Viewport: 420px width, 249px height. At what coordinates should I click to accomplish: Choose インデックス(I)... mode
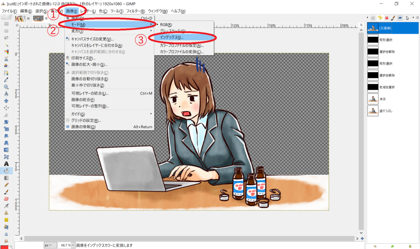click(x=184, y=37)
